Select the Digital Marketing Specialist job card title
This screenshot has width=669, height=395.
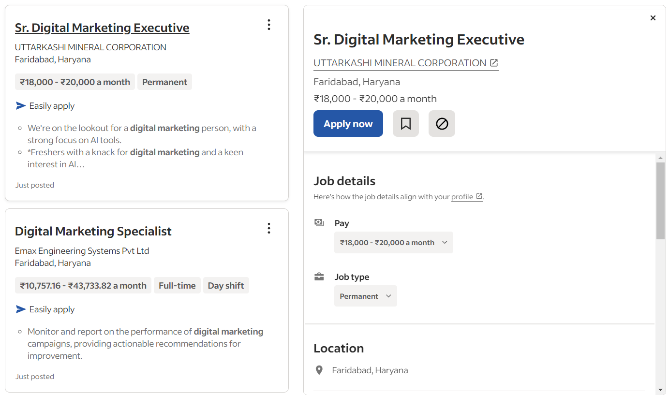pyautogui.click(x=93, y=231)
